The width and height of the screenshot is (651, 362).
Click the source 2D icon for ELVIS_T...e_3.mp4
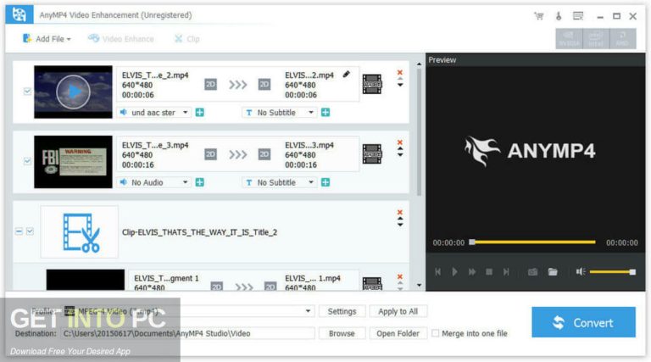click(210, 154)
